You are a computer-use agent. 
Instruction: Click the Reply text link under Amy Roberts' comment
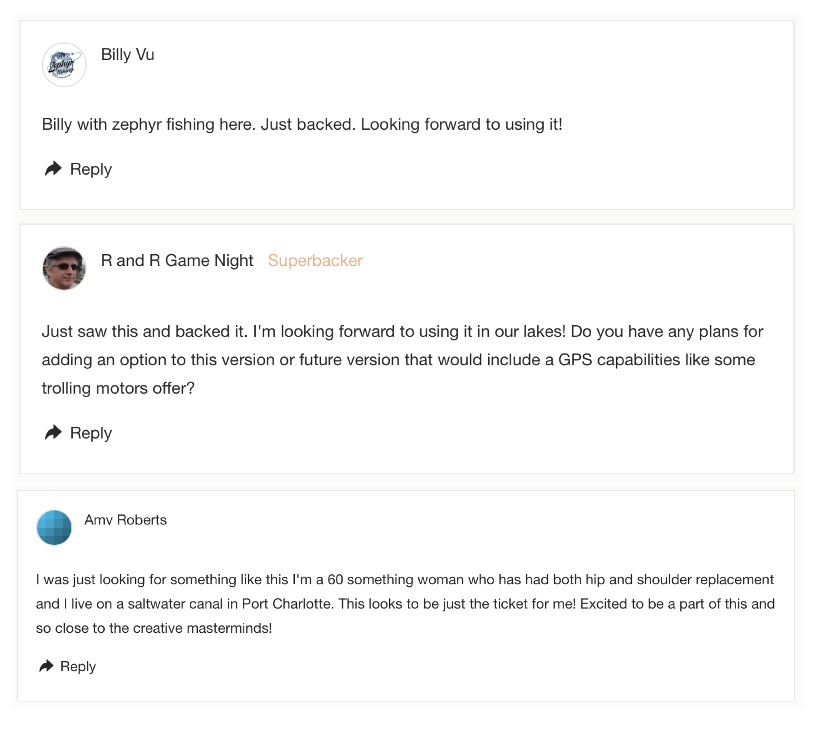coord(78,666)
